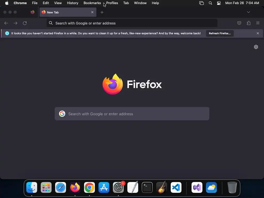The width and height of the screenshot is (264, 198).
Task: Click the date and time clock
Action: pyautogui.click(x=242, y=3)
